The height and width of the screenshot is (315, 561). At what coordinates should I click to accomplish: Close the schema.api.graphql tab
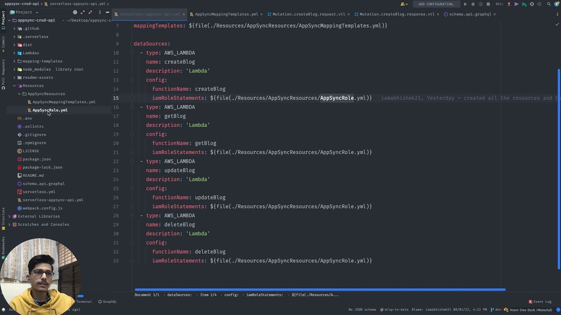tap(495, 14)
